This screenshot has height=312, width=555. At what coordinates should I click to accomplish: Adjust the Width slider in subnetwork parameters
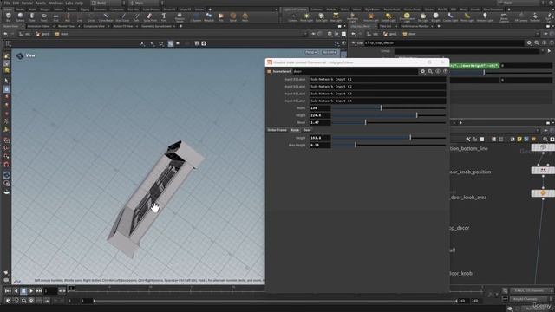(x=388, y=107)
